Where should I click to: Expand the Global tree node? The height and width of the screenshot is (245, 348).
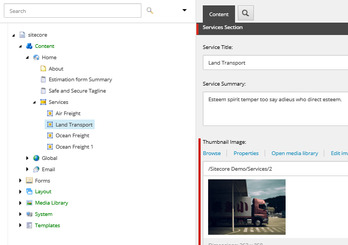point(28,158)
